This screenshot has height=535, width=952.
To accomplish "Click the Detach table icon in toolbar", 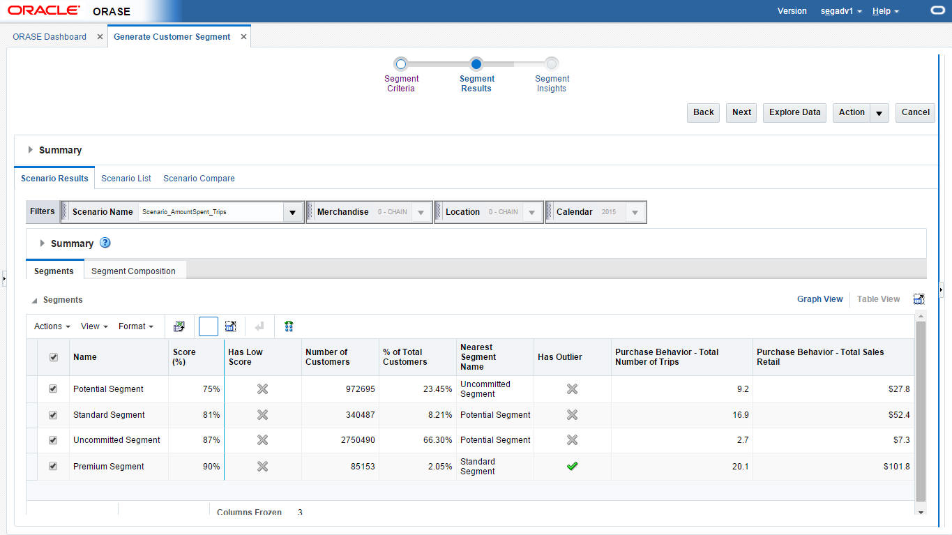I will (x=231, y=326).
